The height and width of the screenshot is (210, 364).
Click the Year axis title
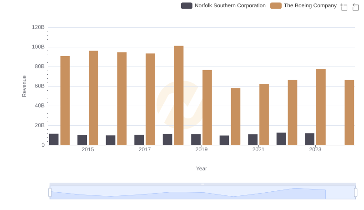(202, 169)
